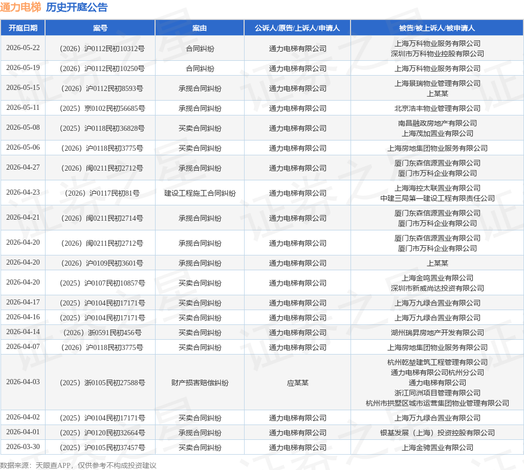Click the 案号 column header
The height and width of the screenshot is (470, 524).
(100, 28)
